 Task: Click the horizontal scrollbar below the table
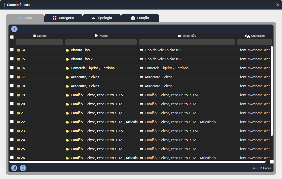pos(137,162)
